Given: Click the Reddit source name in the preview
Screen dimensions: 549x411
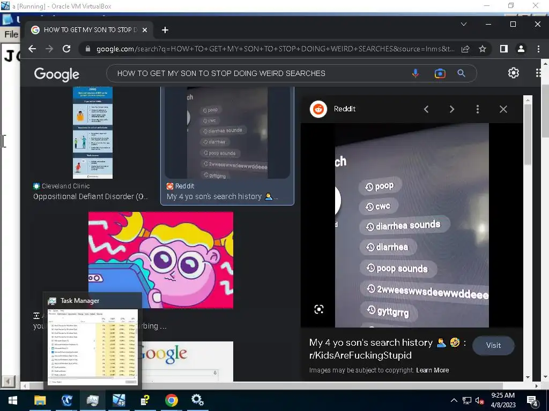Looking at the screenshot, I should click(x=345, y=109).
